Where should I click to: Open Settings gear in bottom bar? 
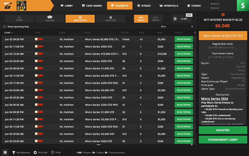point(35,153)
